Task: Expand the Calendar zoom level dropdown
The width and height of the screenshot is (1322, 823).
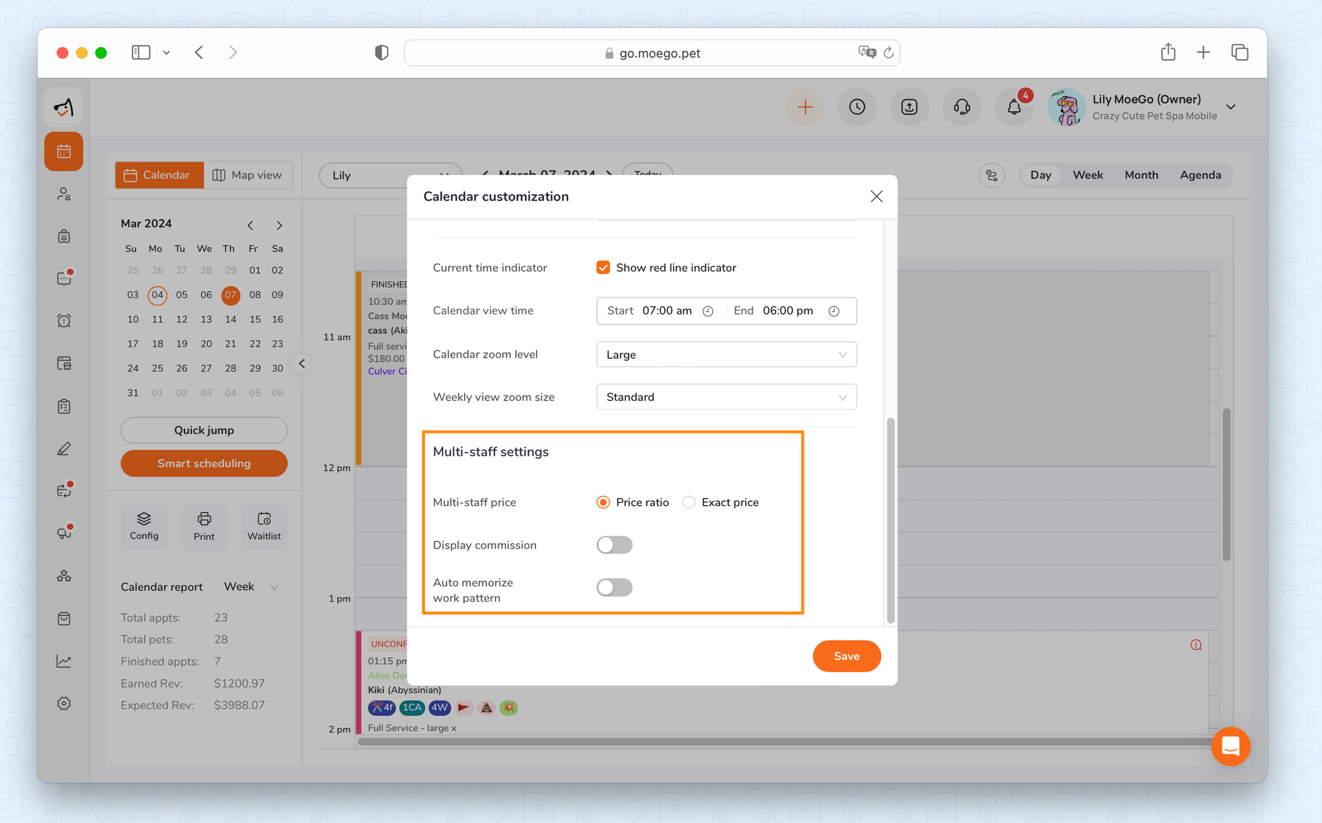Action: tap(726, 355)
